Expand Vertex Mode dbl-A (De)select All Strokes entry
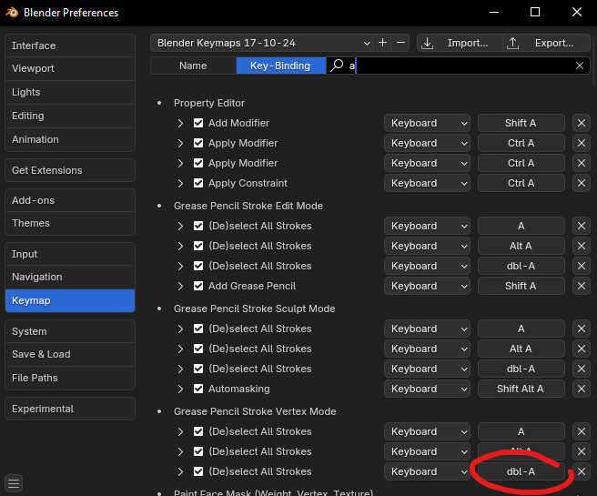Screen dimensions: 597x496 (x=180, y=471)
